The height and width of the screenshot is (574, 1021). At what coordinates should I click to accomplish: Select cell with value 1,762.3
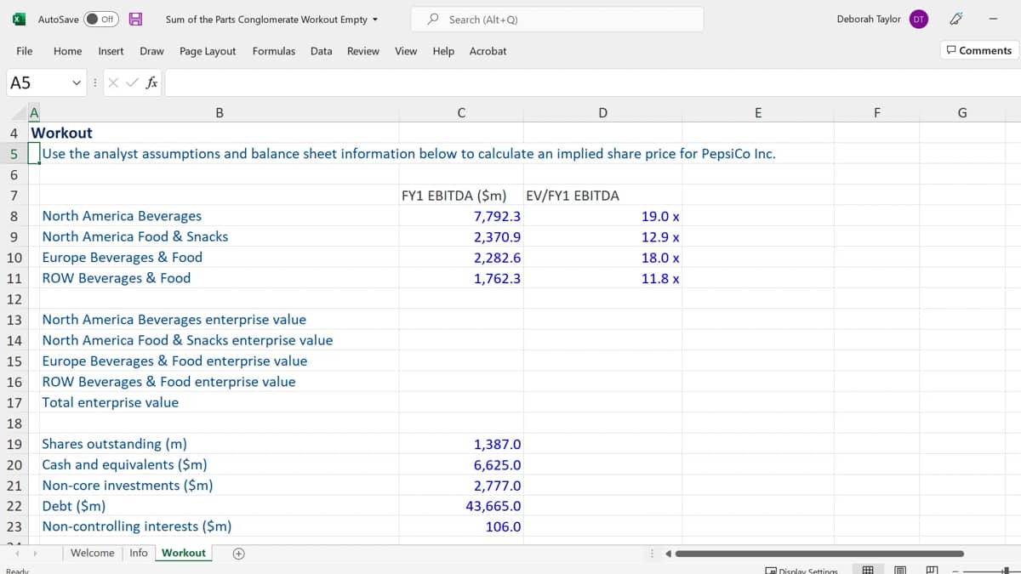[460, 278]
